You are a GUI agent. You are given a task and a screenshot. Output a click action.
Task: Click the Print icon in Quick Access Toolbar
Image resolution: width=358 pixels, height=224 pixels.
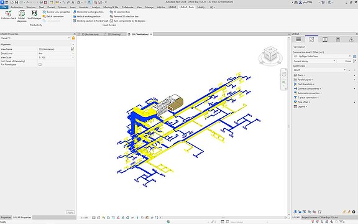pos(41,2)
